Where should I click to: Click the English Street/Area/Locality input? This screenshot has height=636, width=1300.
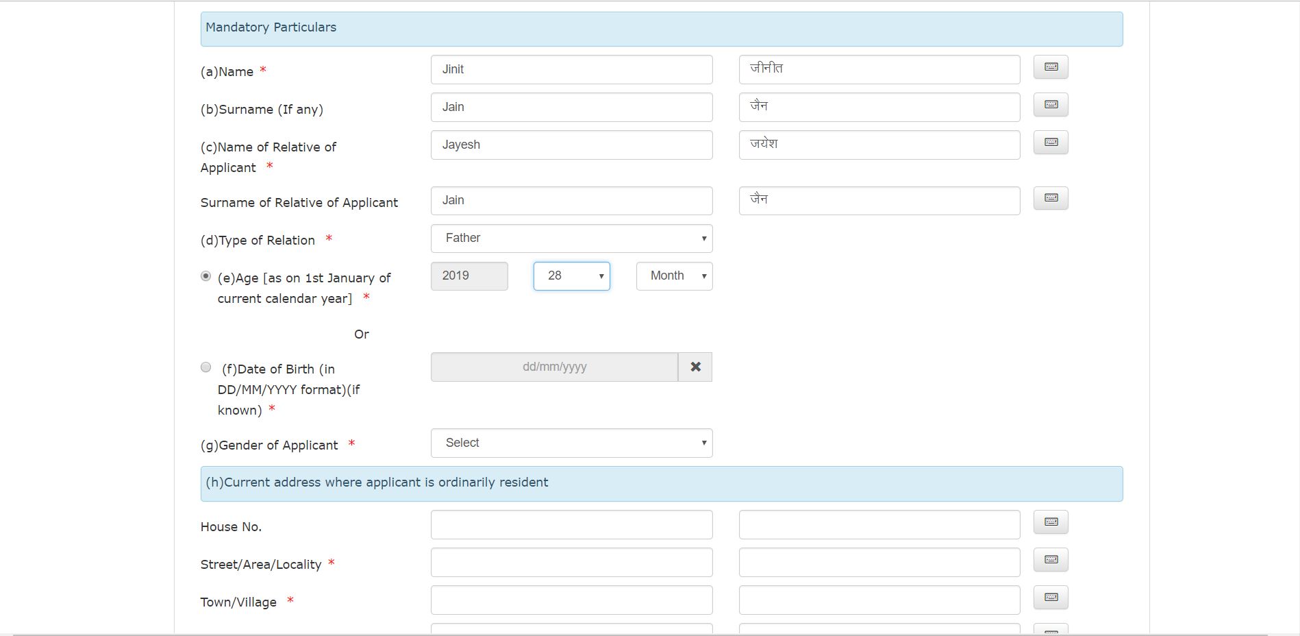pyautogui.click(x=571, y=563)
